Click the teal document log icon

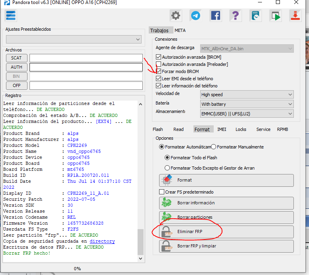coord(256,16)
